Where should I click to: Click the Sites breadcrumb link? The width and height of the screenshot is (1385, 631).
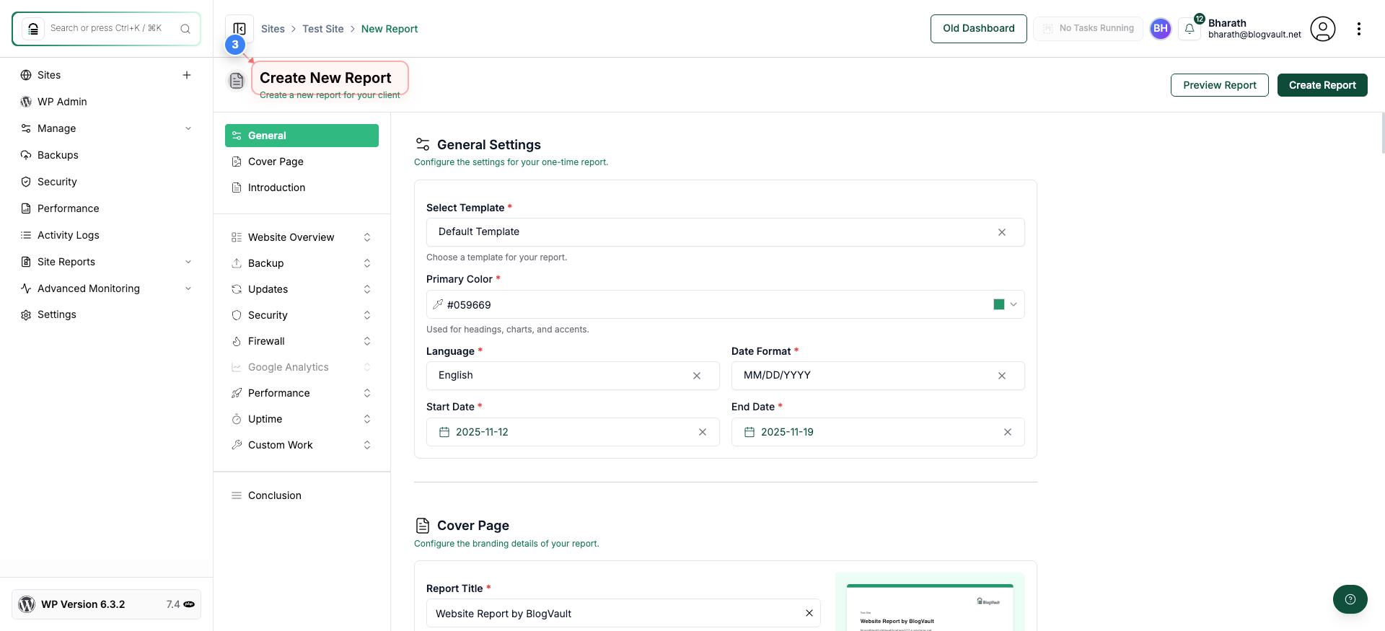coord(273,29)
